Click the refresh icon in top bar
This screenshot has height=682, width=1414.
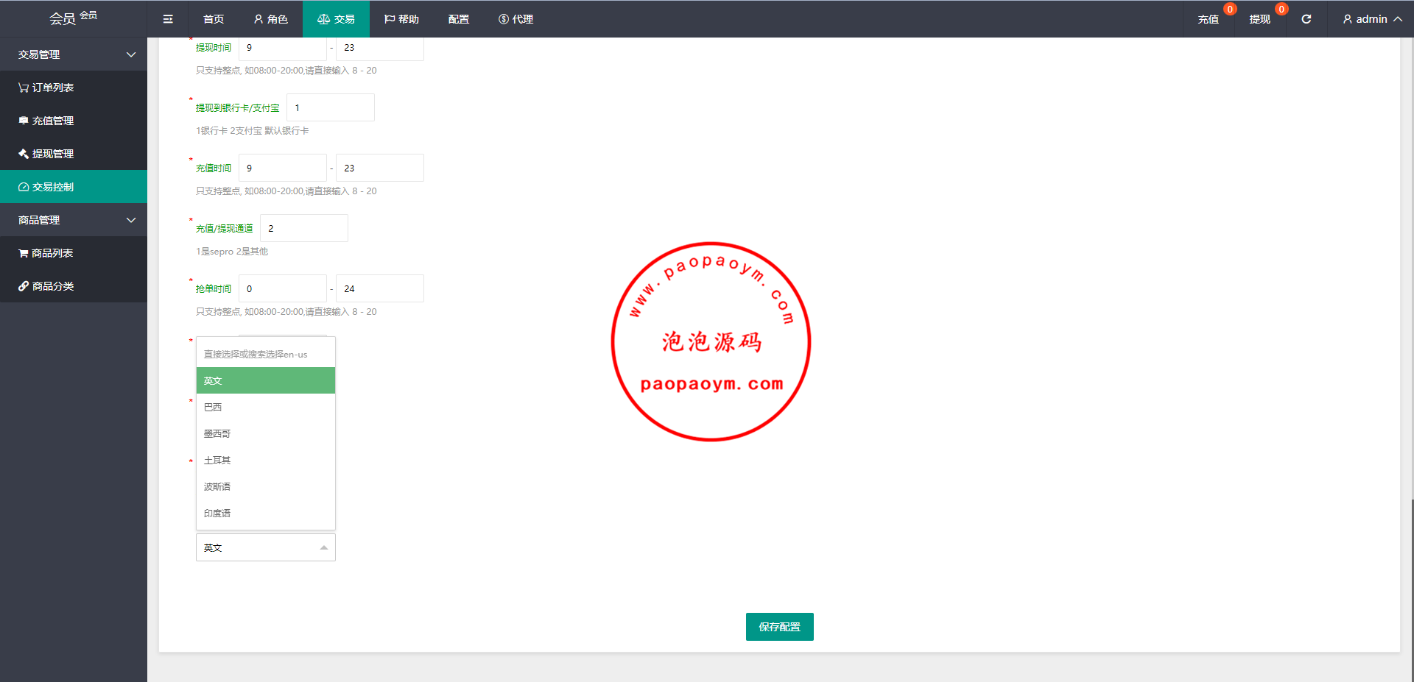pyautogui.click(x=1306, y=19)
